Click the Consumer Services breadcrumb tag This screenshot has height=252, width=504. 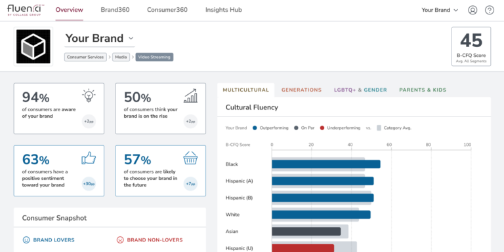click(85, 57)
